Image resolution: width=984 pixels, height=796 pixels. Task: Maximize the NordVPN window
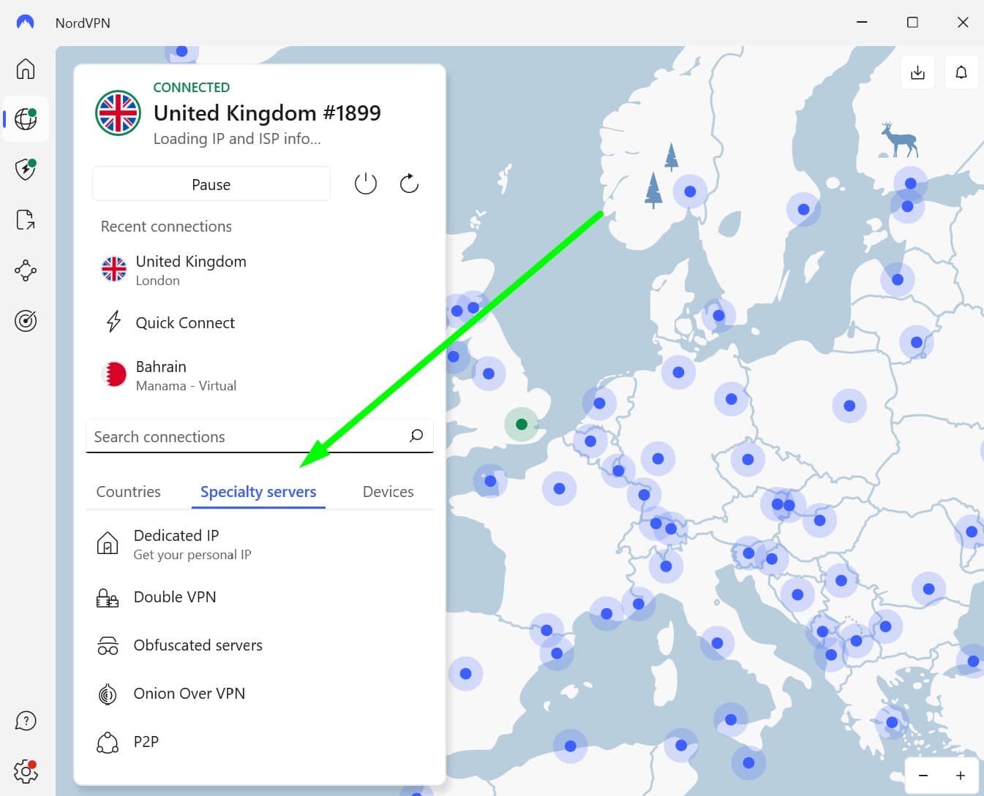pyautogui.click(x=912, y=23)
